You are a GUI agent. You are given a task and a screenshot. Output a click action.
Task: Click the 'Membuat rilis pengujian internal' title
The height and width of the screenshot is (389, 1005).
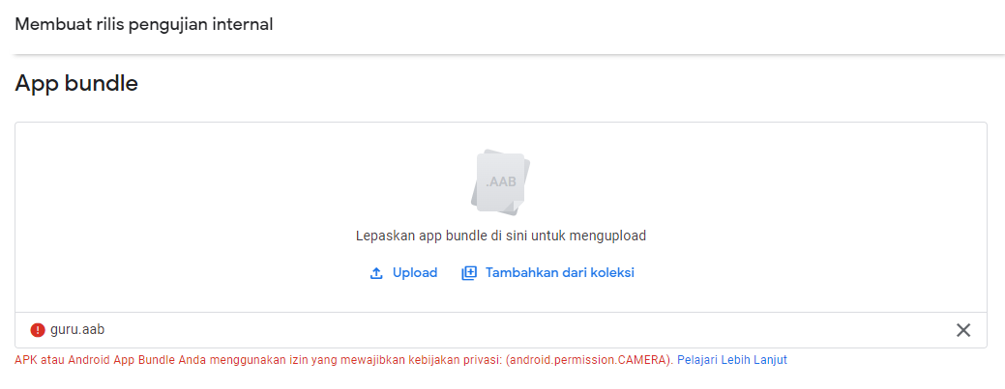click(143, 25)
